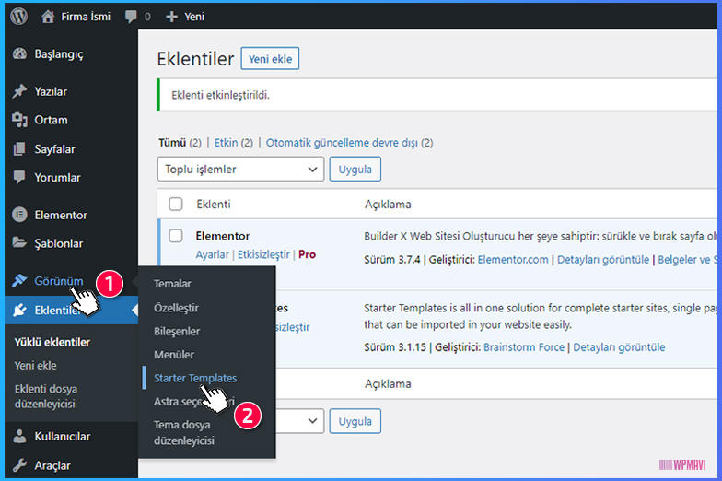Open the WordPress logo menu
This screenshot has height=481, width=722.
click(18, 17)
